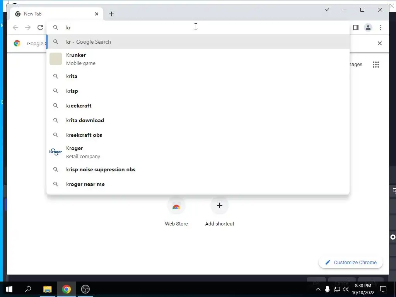Click the address bar containing 'kr'
Viewport: 396px width, 297px height.
(198, 27)
